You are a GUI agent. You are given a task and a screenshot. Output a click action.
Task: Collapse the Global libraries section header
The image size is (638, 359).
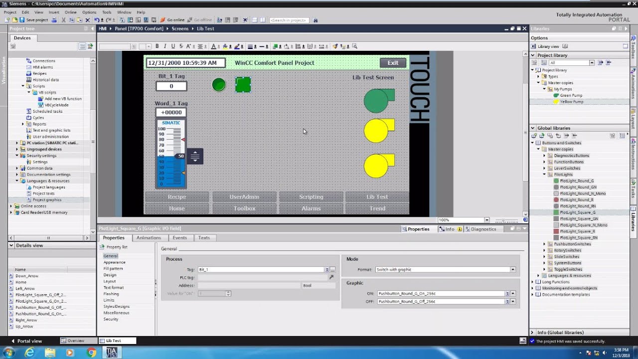tap(533, 128)
